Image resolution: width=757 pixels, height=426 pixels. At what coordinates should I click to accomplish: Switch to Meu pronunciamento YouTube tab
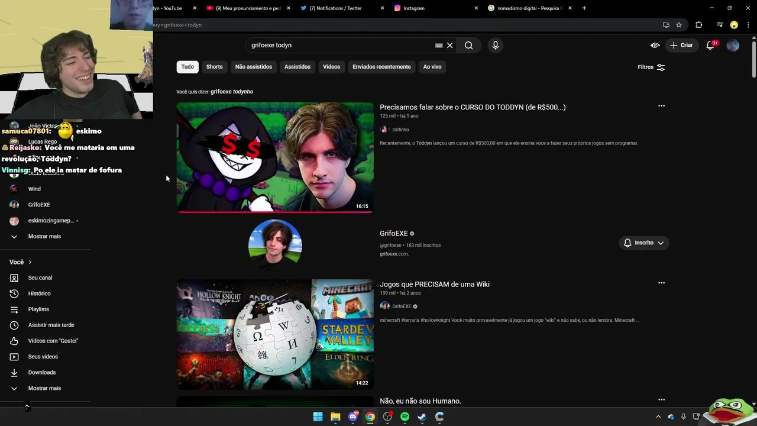(x=242, y=8)
